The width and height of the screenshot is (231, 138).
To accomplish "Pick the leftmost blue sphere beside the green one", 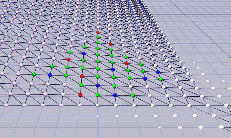I will [x=50, y=75].
